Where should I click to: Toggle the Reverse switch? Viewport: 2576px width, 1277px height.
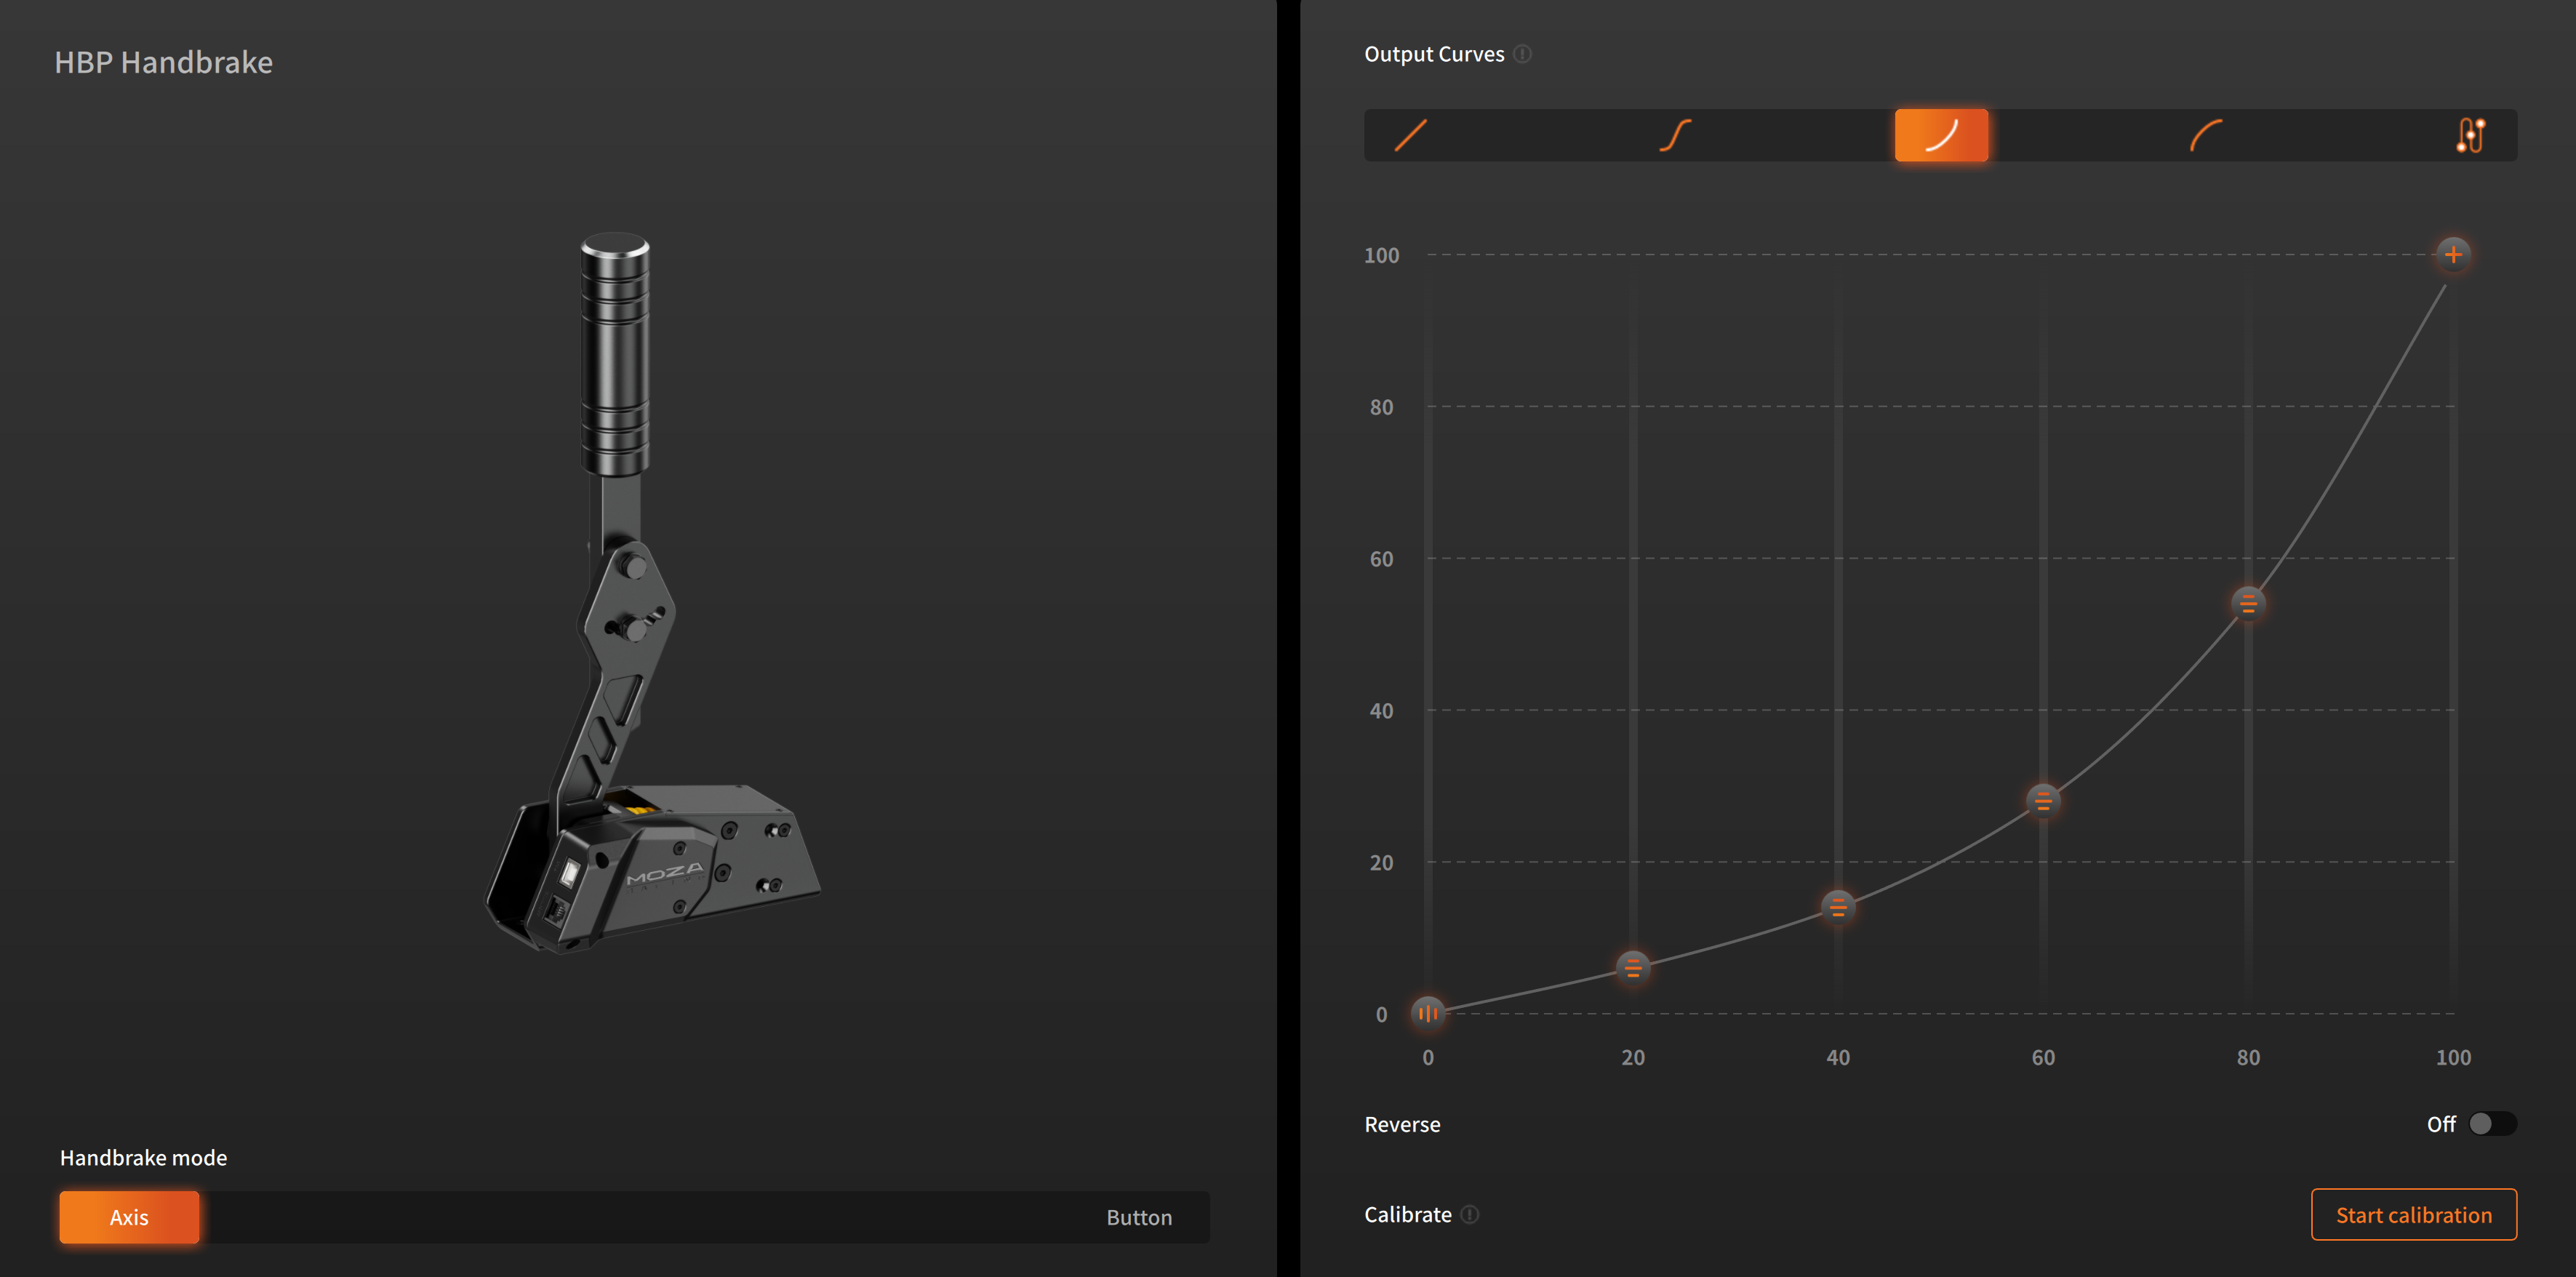[x=2492, y=1124]
